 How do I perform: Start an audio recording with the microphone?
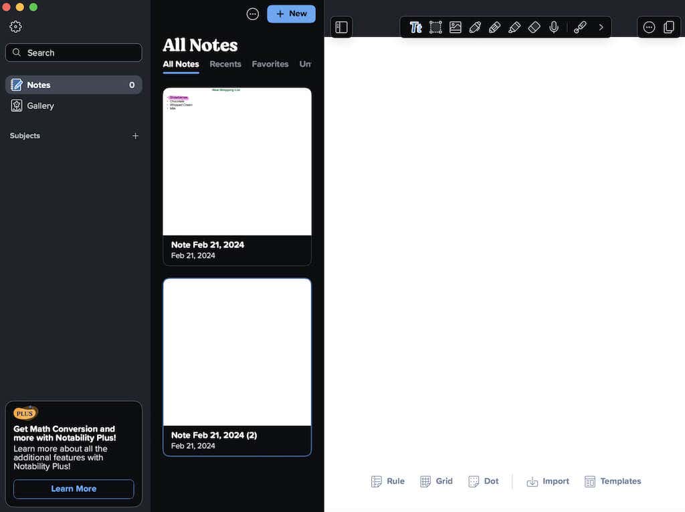pos(554,27)
